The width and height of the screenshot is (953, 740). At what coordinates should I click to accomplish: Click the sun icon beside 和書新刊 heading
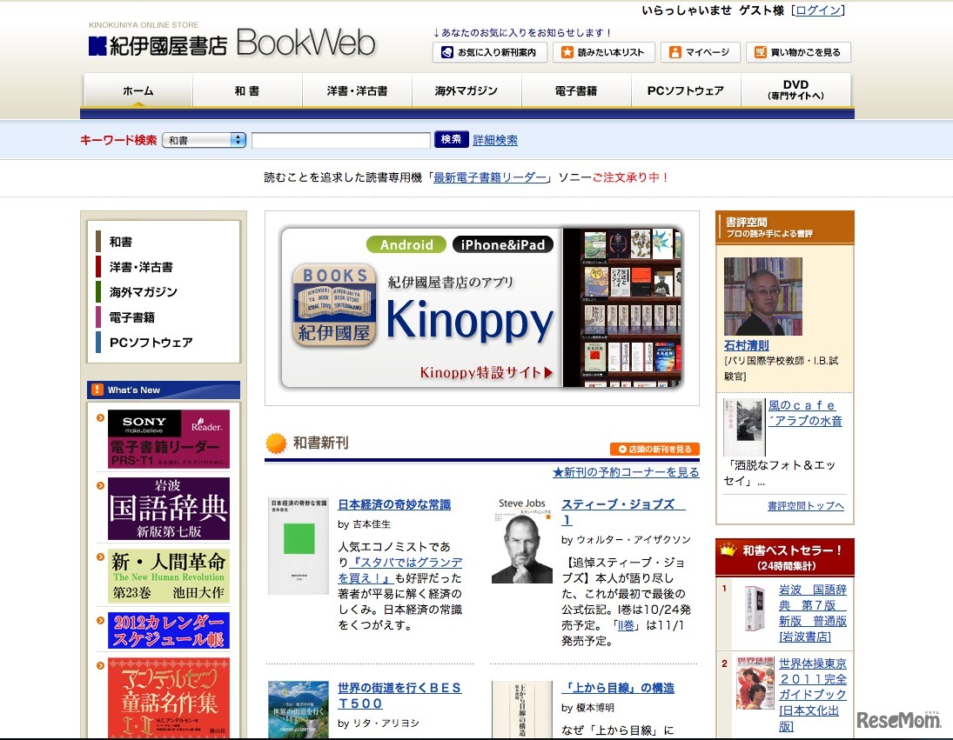(275, 443)
